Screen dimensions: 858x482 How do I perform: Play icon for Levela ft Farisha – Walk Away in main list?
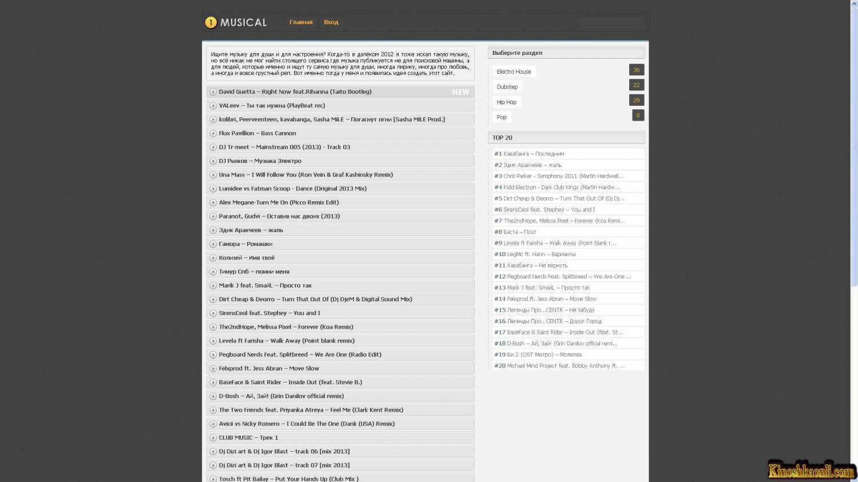[213, 341]
